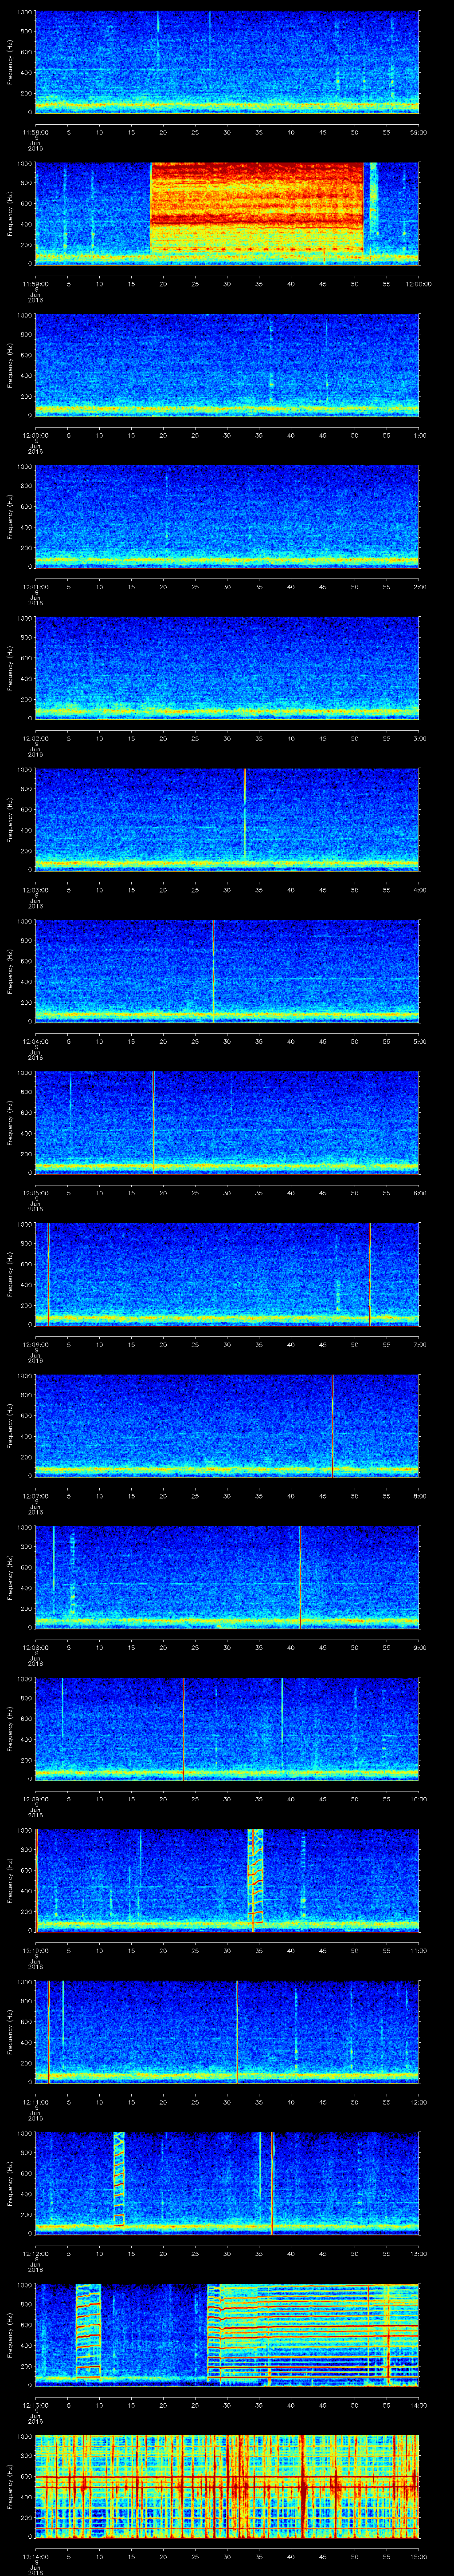This screenshot has height=2576, width=454.
Task: Open the spectrogram plot for 12:12:00
Action: [x=227, y=2183]
